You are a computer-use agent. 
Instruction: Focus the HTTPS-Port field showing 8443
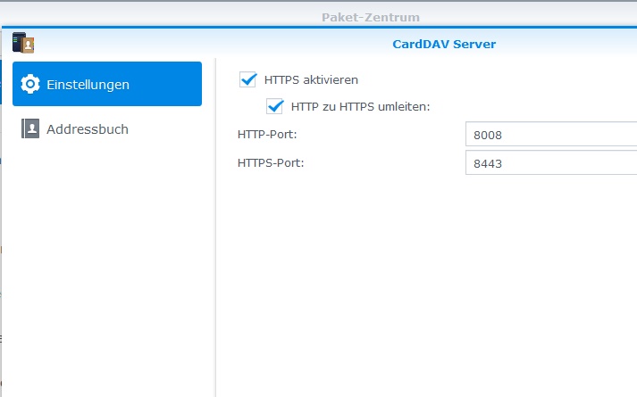(551, 163)
